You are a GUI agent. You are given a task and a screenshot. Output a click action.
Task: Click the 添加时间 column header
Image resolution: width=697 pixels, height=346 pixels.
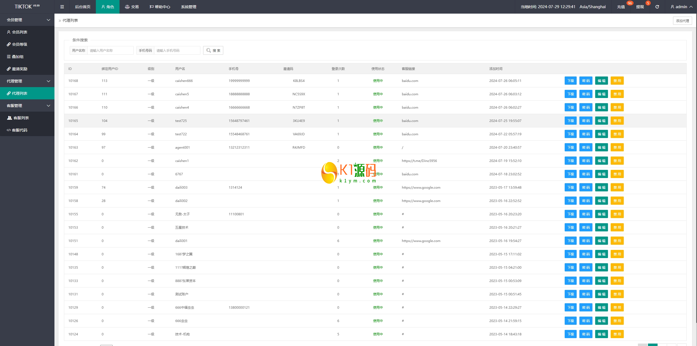[x=496, y=69]
